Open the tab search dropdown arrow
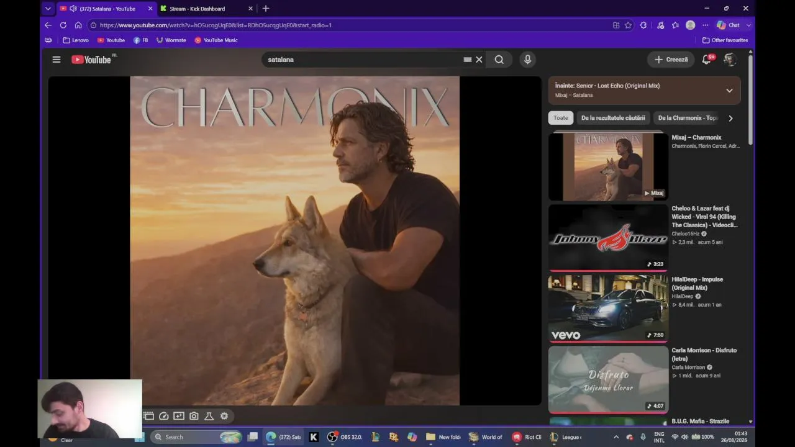This screenshot has height=447, width=795. point(48,9)
